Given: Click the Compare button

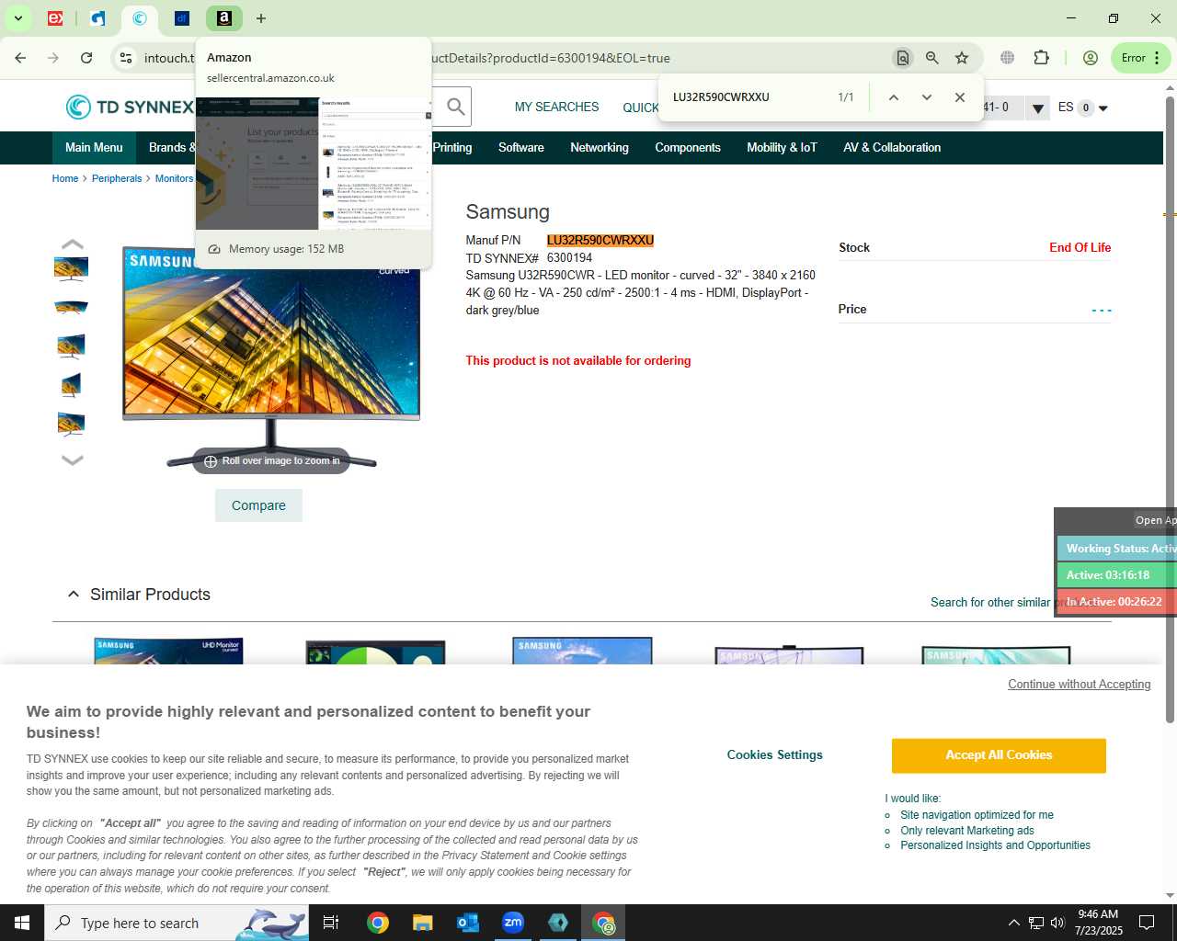Looking at the screenshot, I should coord(258,505).
